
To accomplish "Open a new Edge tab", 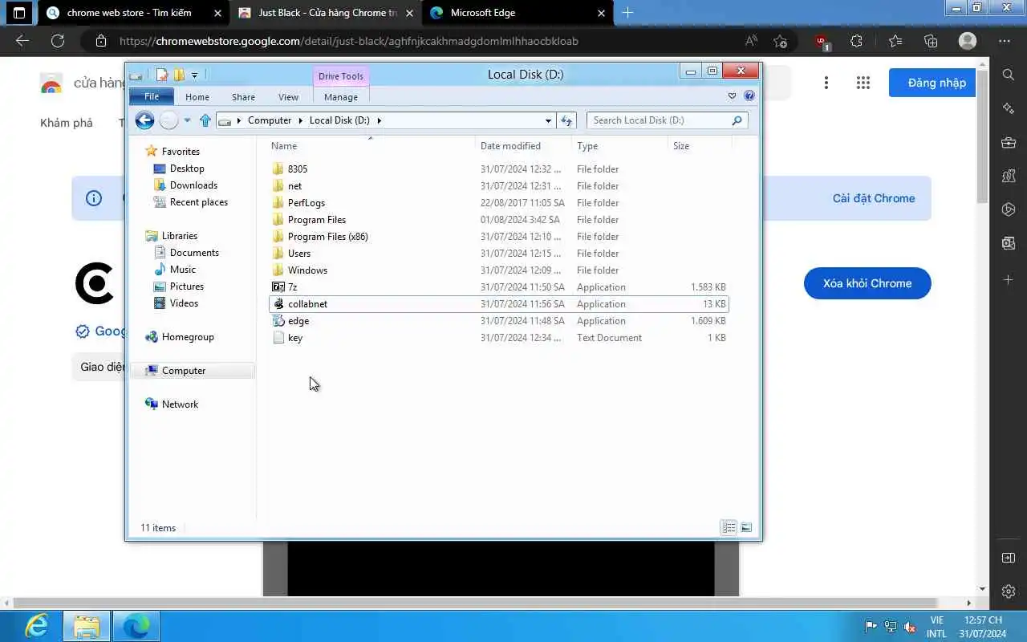I will 627,13.
